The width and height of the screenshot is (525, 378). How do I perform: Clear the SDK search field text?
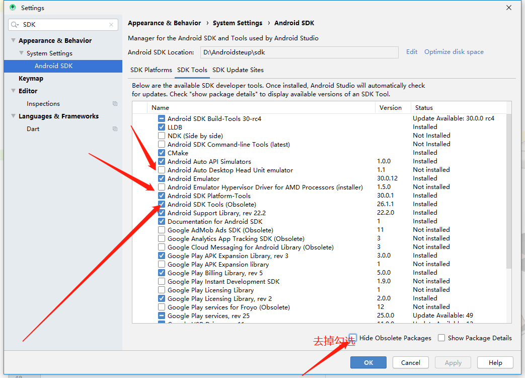coord(111,25)
